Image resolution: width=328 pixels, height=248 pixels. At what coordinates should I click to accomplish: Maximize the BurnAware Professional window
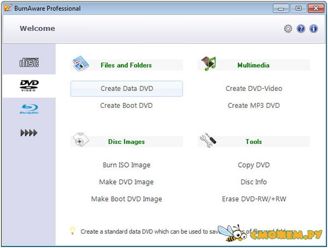point(298,9)
